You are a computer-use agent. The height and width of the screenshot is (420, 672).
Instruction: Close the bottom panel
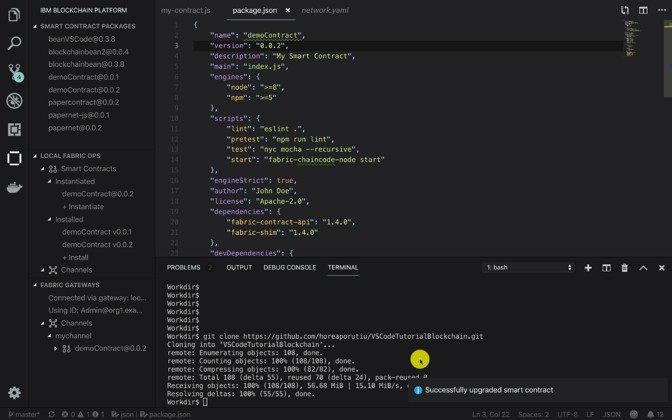click(661, 268)
